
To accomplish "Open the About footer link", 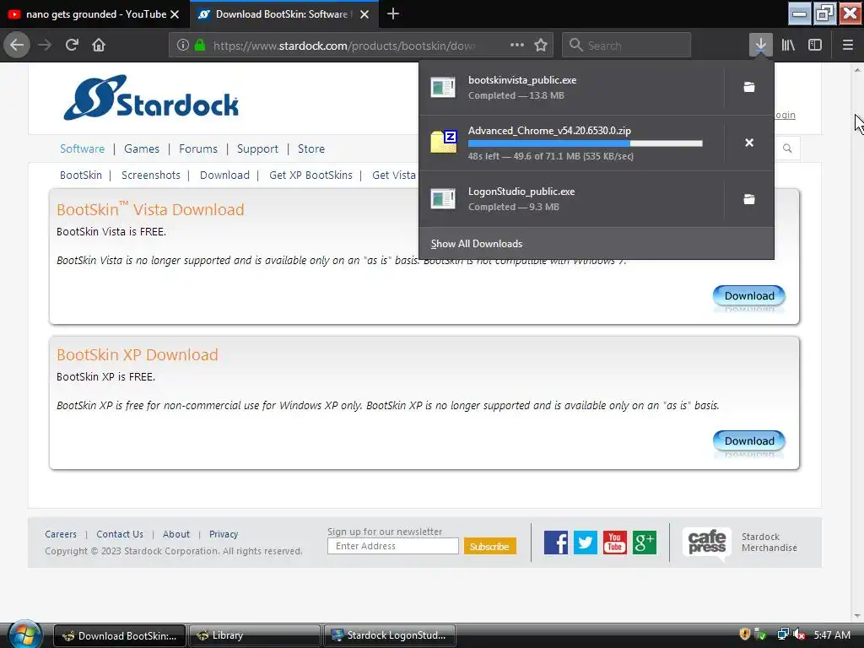I will pos(176,534).
